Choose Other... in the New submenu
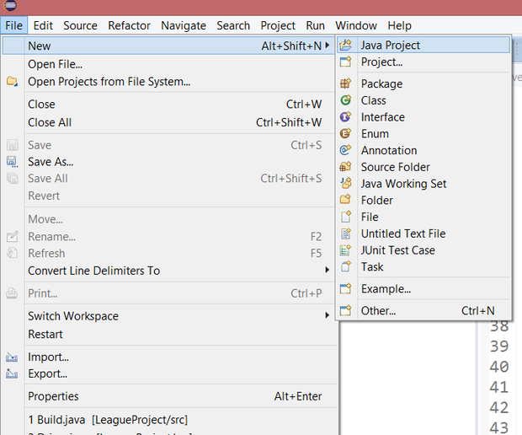522x435 pixels. (x=378, y=310)
